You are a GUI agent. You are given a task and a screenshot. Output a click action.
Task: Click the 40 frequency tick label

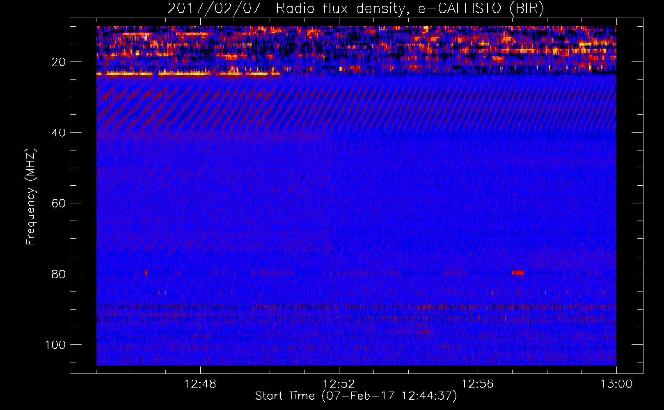[x=59, y=133]
